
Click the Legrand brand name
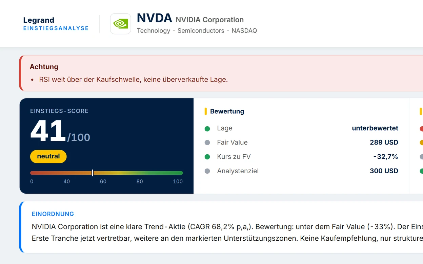tap(39, 20)
